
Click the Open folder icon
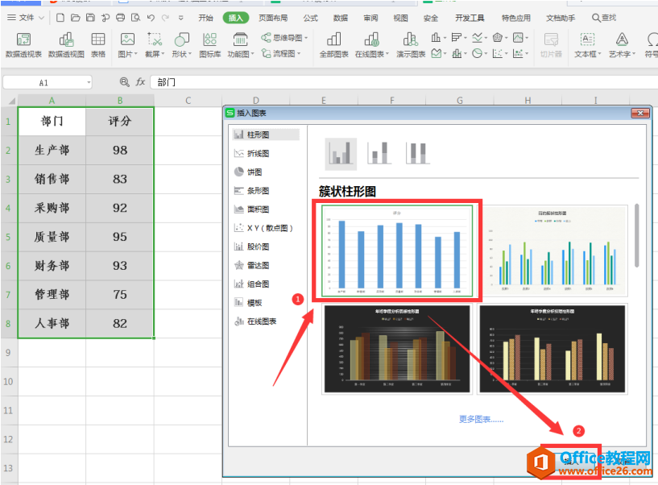(76, 18)
